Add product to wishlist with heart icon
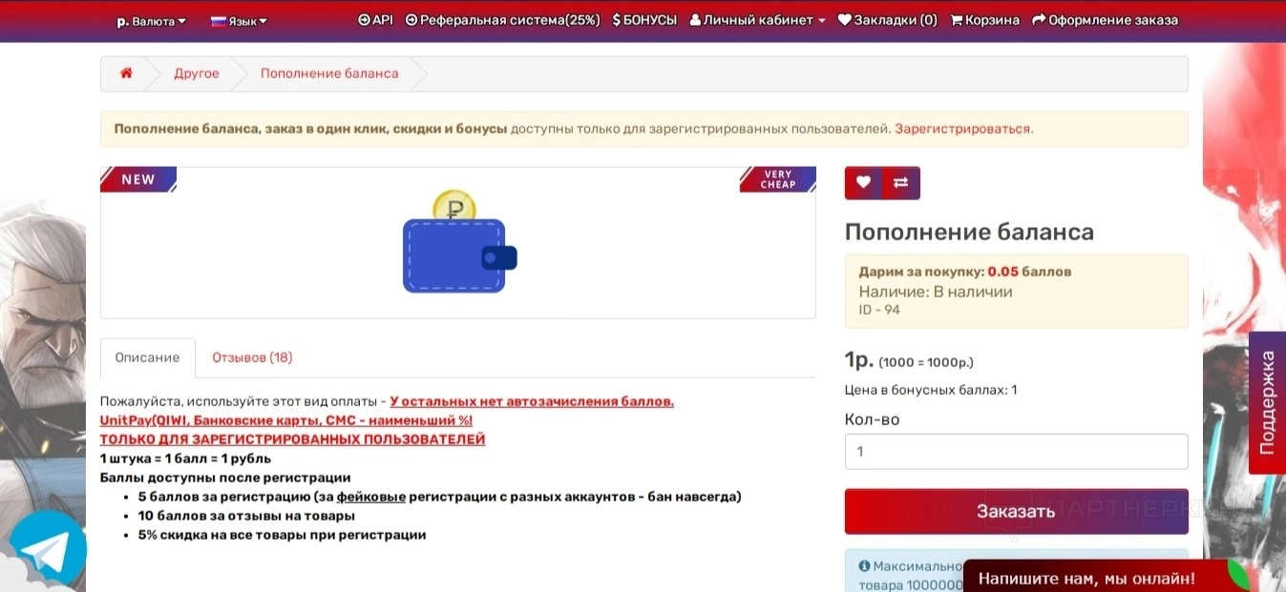1286x592 pixels. click(863, 183)
